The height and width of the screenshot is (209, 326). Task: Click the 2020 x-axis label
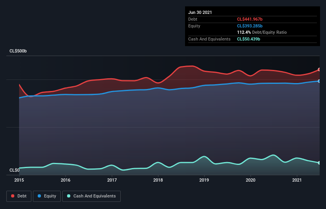(251, 180)
